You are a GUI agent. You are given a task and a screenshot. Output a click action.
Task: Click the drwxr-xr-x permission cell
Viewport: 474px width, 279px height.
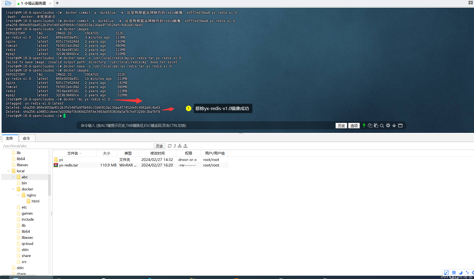coord(188,160)
